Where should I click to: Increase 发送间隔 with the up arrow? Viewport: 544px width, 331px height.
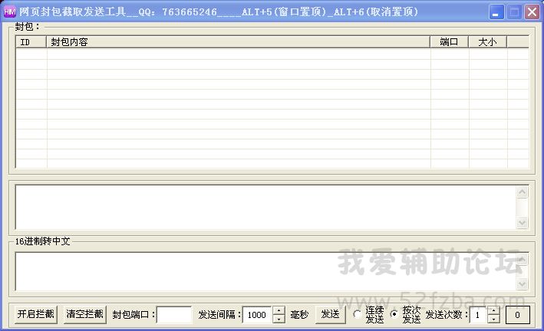[x=279, y=310]
